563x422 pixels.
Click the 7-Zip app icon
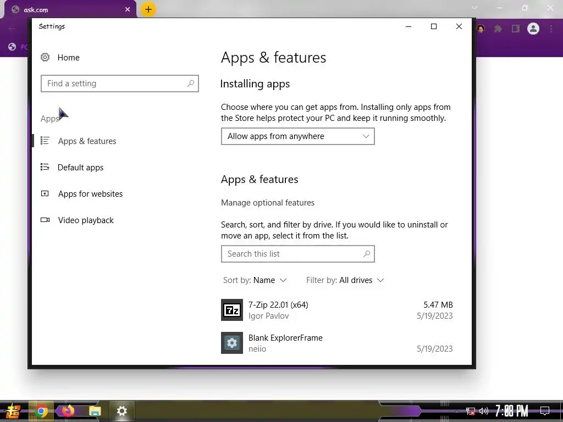[x=232, y=310]
